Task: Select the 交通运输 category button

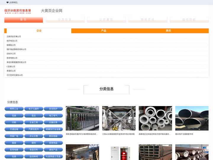Action: 14,129
